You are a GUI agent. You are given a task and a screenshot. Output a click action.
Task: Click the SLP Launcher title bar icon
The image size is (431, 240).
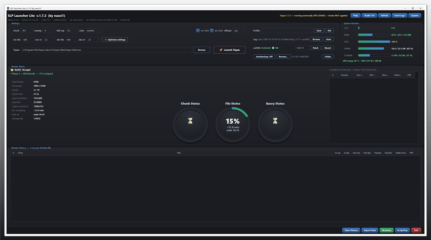pyautogui.click(x=8, y=8)
